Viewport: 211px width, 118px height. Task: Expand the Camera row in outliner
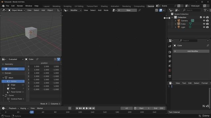175,21
